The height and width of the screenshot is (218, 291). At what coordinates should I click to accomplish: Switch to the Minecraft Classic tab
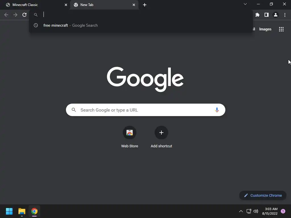click(35, 5)
